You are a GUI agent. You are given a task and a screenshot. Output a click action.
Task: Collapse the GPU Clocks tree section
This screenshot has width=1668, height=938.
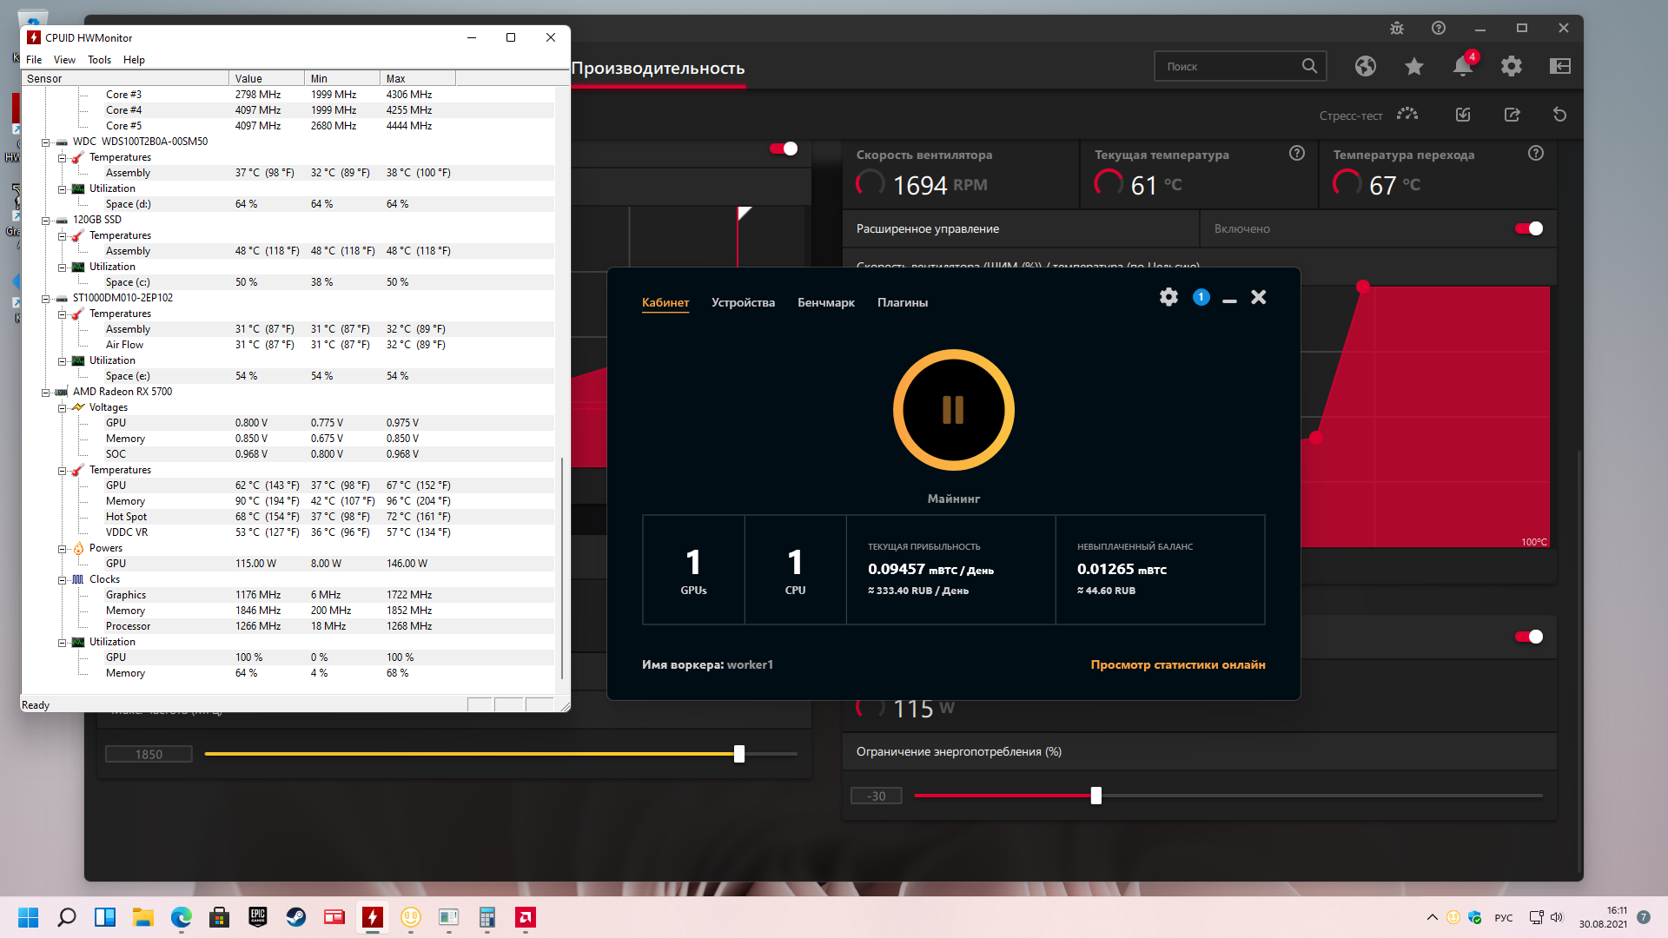click(62, 580)
